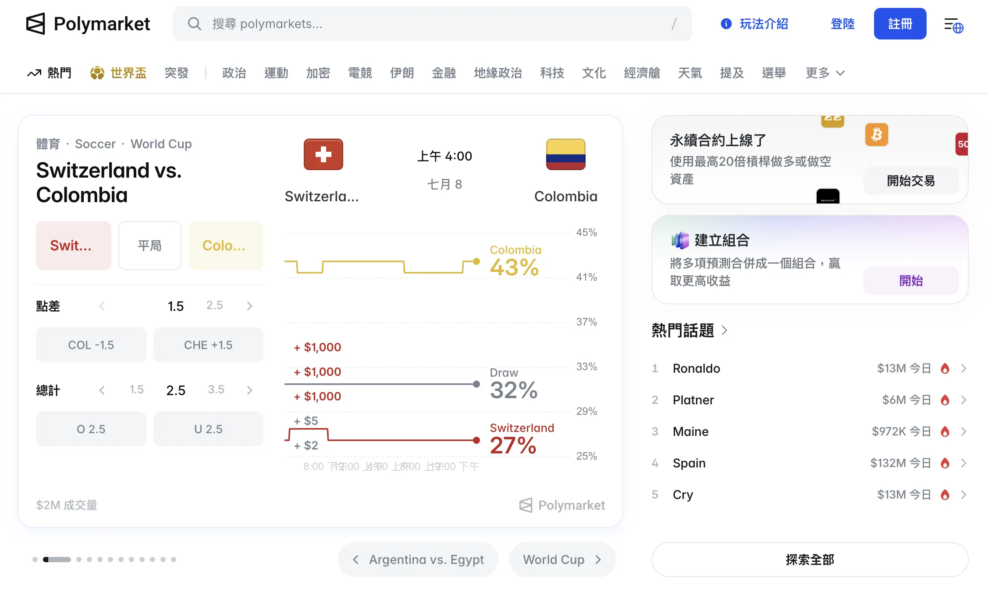Click the Soccer breadcrumb link

[x=95, y=144]
